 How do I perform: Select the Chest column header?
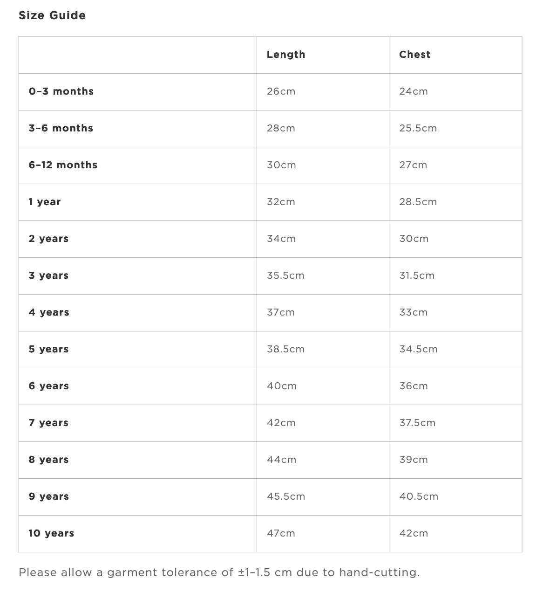[x=414, y=55]
